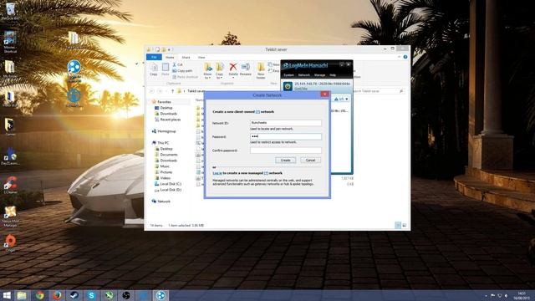Switch to the Home ribbon tab in Explorer
The image size is (535, 301).
(170, 58)
